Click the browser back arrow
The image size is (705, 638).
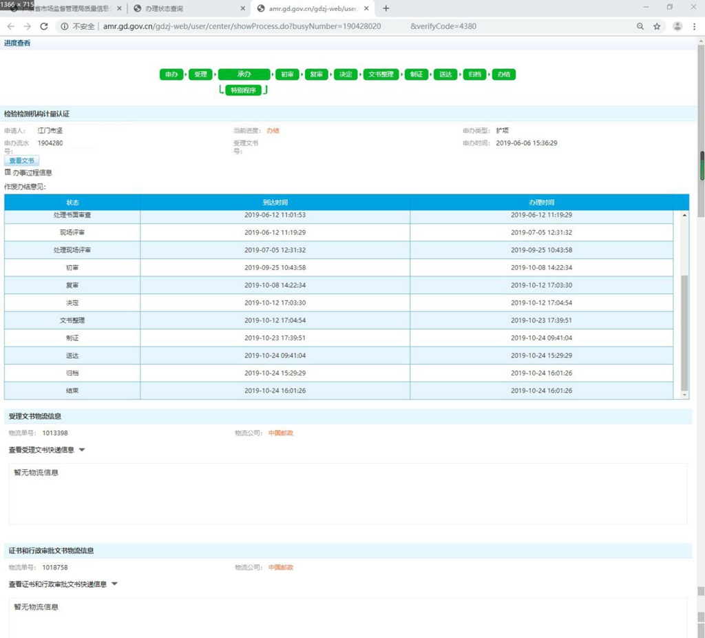click(x=10, y=26)
